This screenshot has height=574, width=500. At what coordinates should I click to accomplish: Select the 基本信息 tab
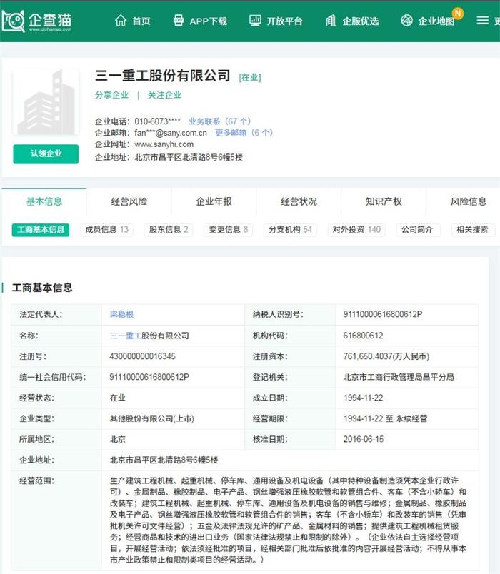[44, 201]
